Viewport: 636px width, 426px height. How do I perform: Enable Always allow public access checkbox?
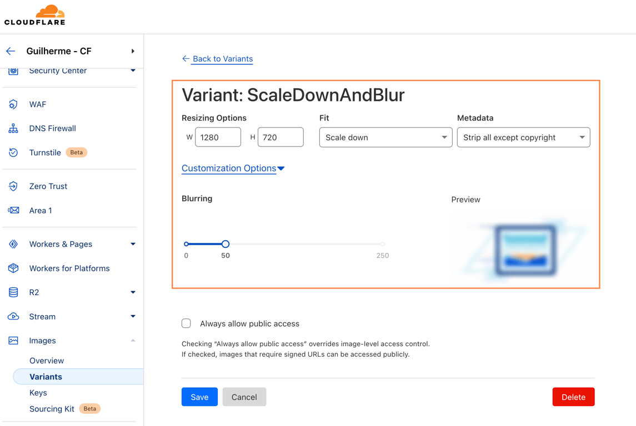(x=186, y=323)
